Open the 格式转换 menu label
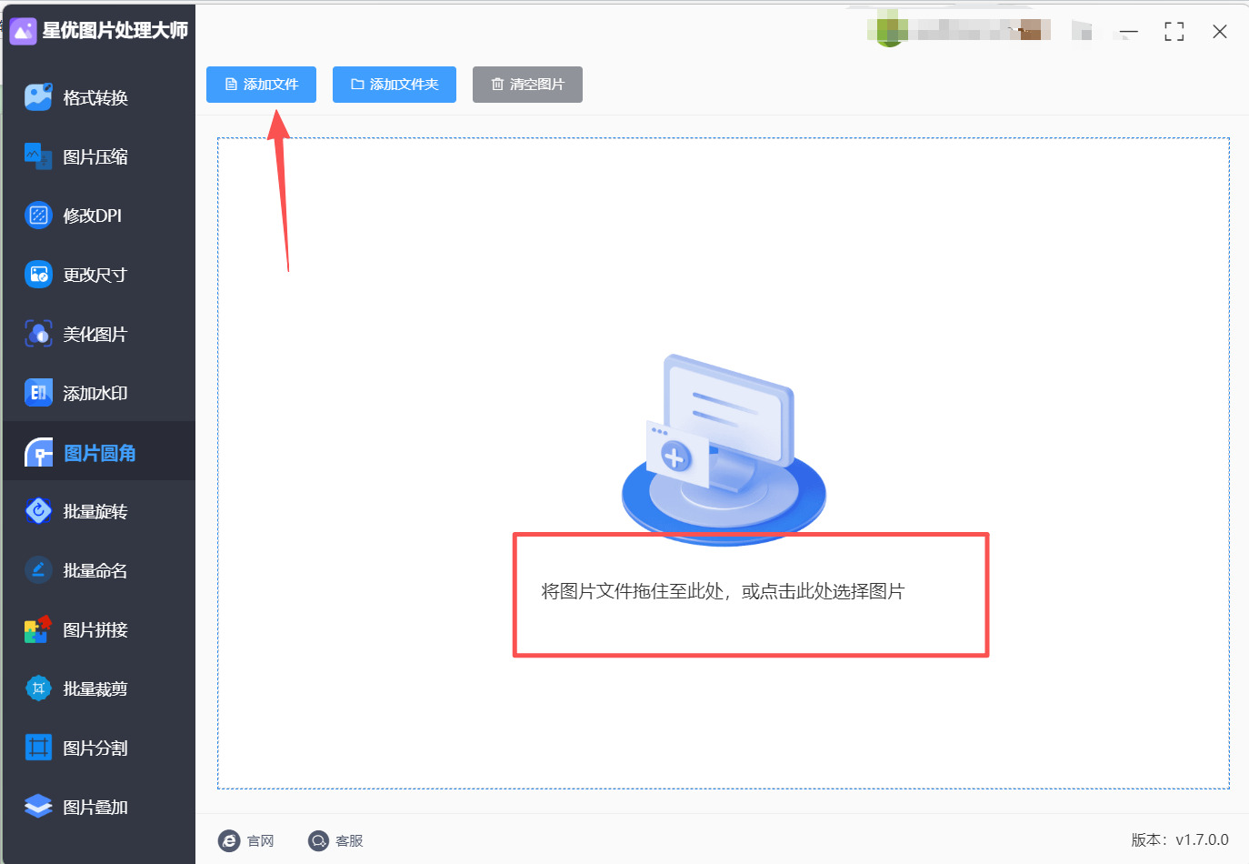This screenshot has height=864, width=1249. [x=95, y=98]
